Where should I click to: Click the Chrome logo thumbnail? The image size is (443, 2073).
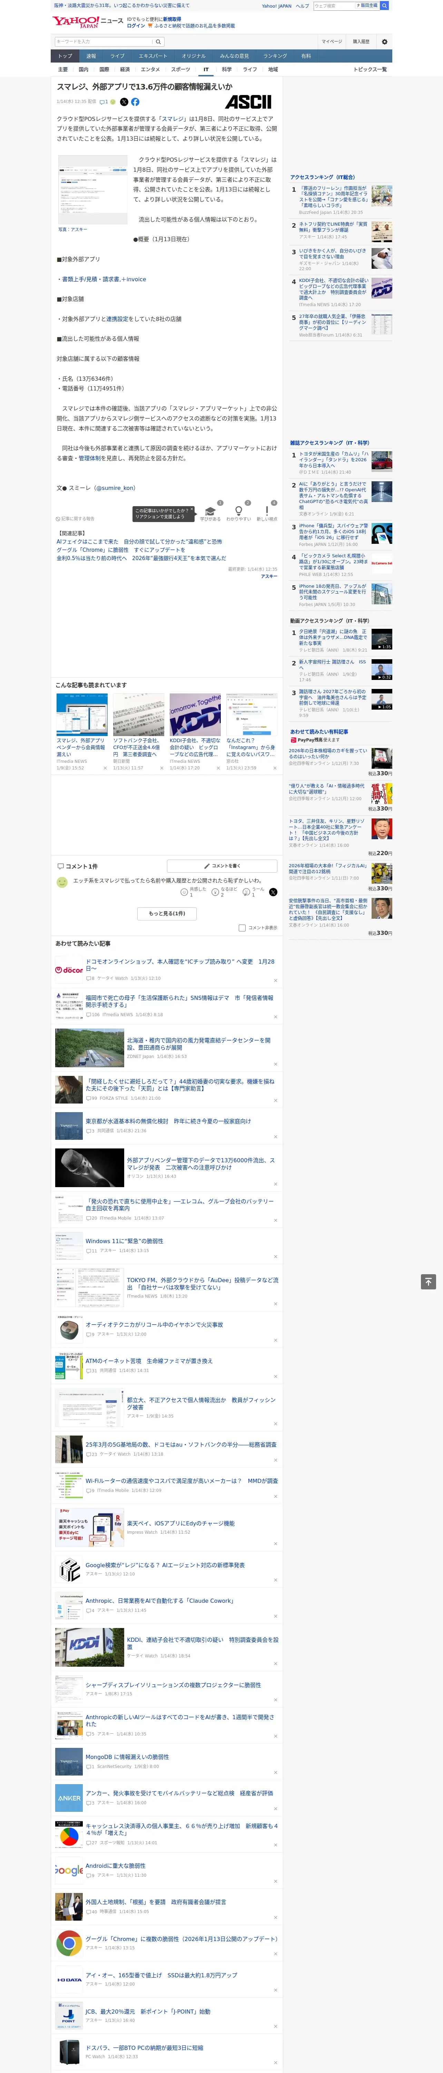pyautogui.click(x=69, y=1943)
